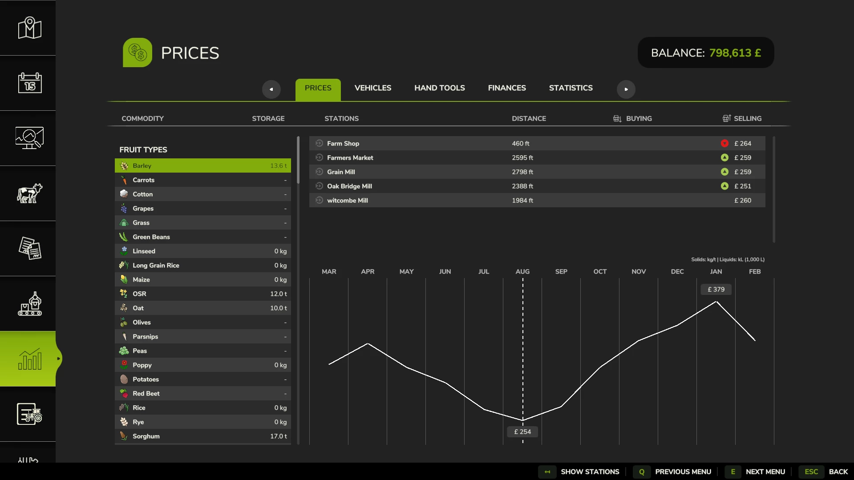This screenshot has width=854, height=480.
Task: Switch to the Finances tab
Action: pos(507,88)
